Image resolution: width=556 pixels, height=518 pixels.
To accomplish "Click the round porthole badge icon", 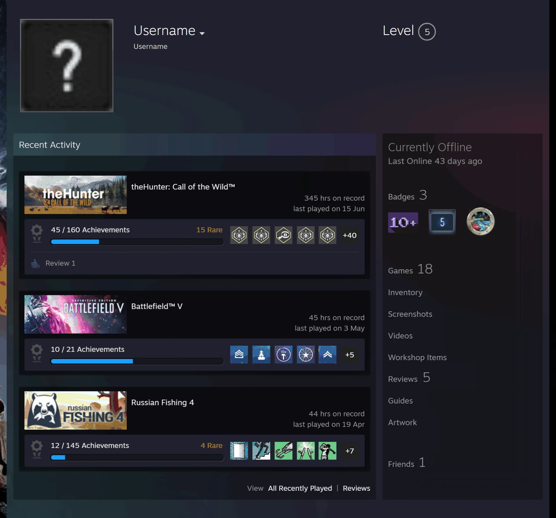I will pyautogui.click(x=480, y=222).
